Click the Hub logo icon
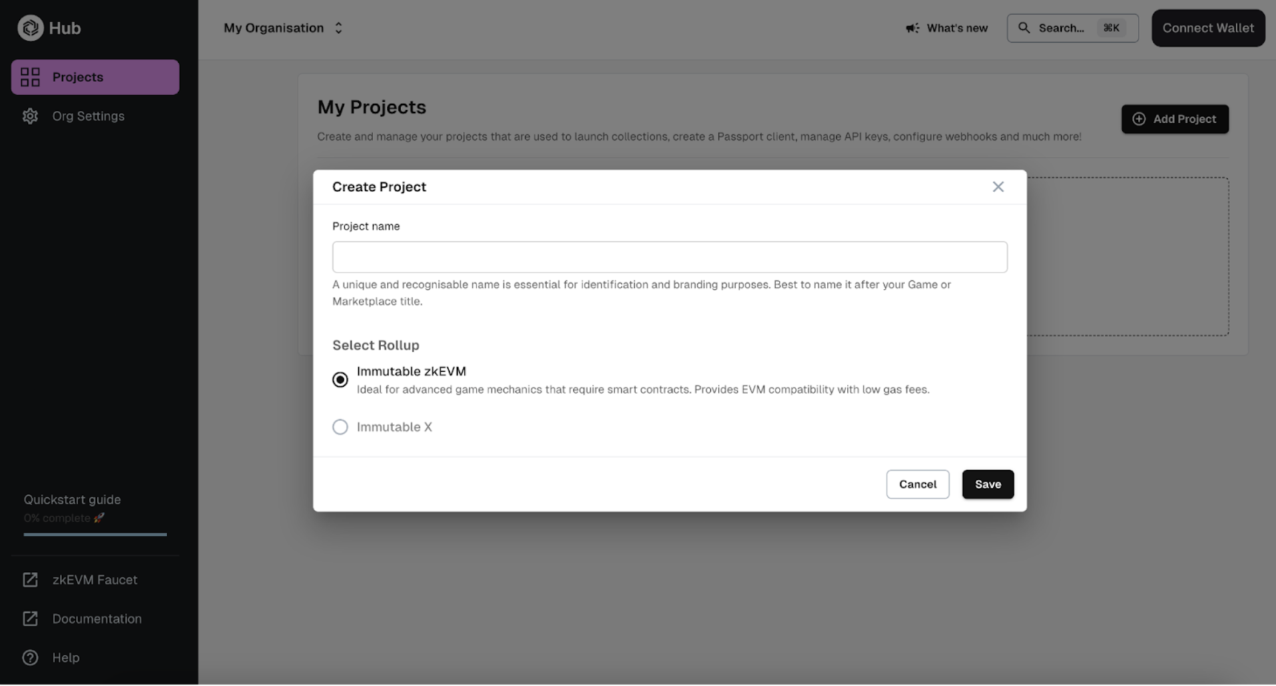 coord(30,28)
